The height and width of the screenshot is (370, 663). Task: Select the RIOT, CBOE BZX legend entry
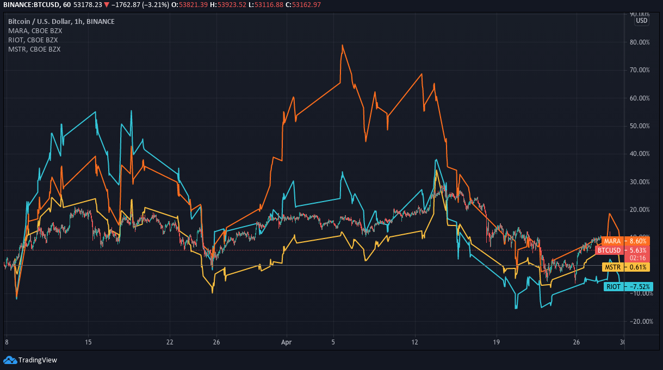pos(33,40)
